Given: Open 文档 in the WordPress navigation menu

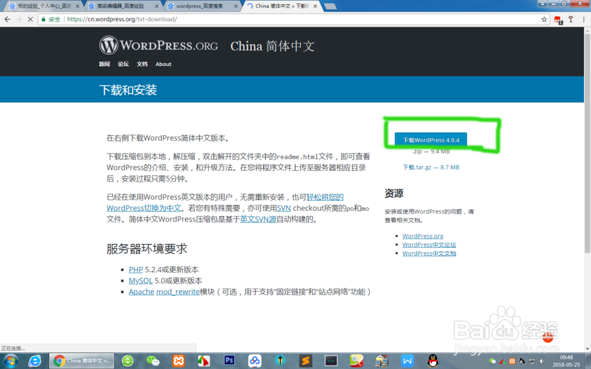Looking at the screenshot, I should click(x=142, y=64).
